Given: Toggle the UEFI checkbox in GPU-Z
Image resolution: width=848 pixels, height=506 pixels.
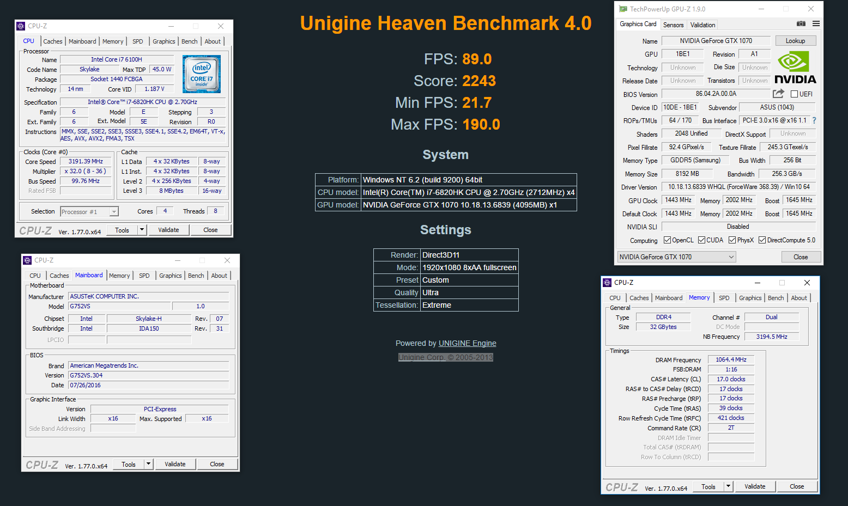Looking at the screenshot, I should [794, 94].
